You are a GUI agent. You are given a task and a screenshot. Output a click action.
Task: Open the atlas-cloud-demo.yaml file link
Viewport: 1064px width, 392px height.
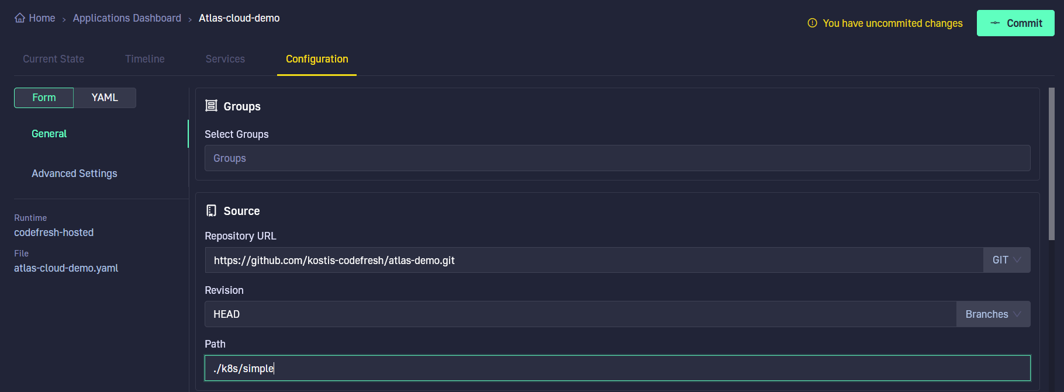pyautogui.click(x=66, y=268)
